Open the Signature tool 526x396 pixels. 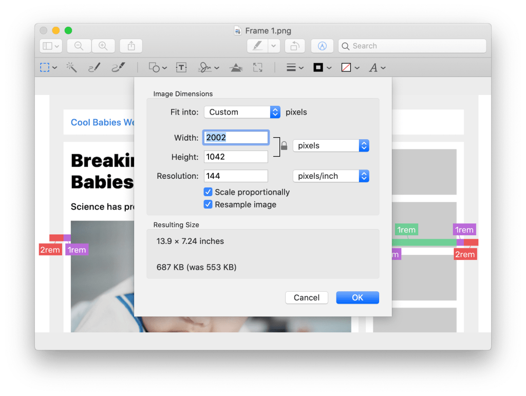209,67
